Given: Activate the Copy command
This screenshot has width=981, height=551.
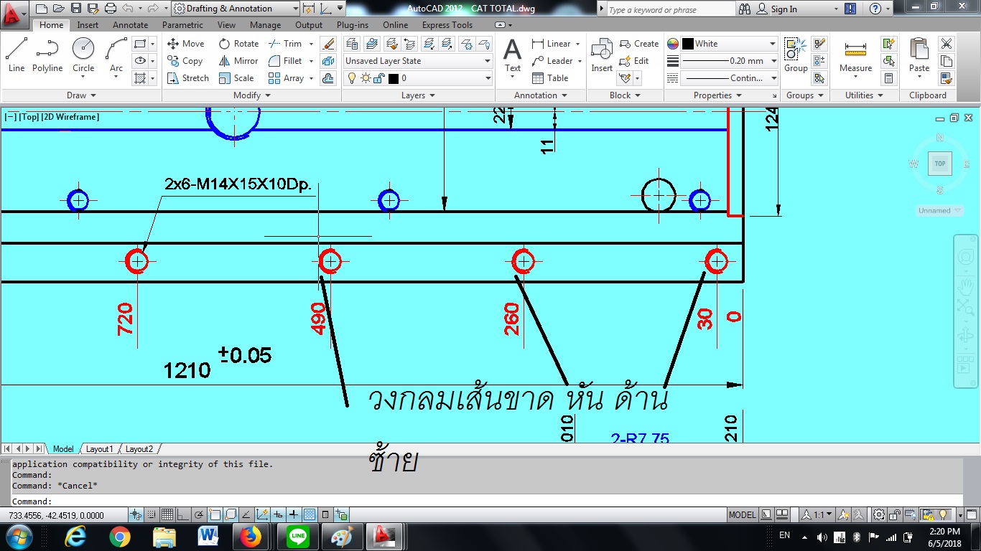Looking at the screenshot, I should [185, 61].
